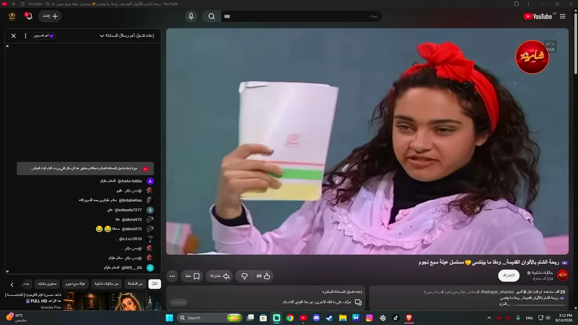Image resolution: width=578 pixels, height=325 pixels.
Task: Click the Subscribe (الاشتراك) button
Action: pos(509,275)
